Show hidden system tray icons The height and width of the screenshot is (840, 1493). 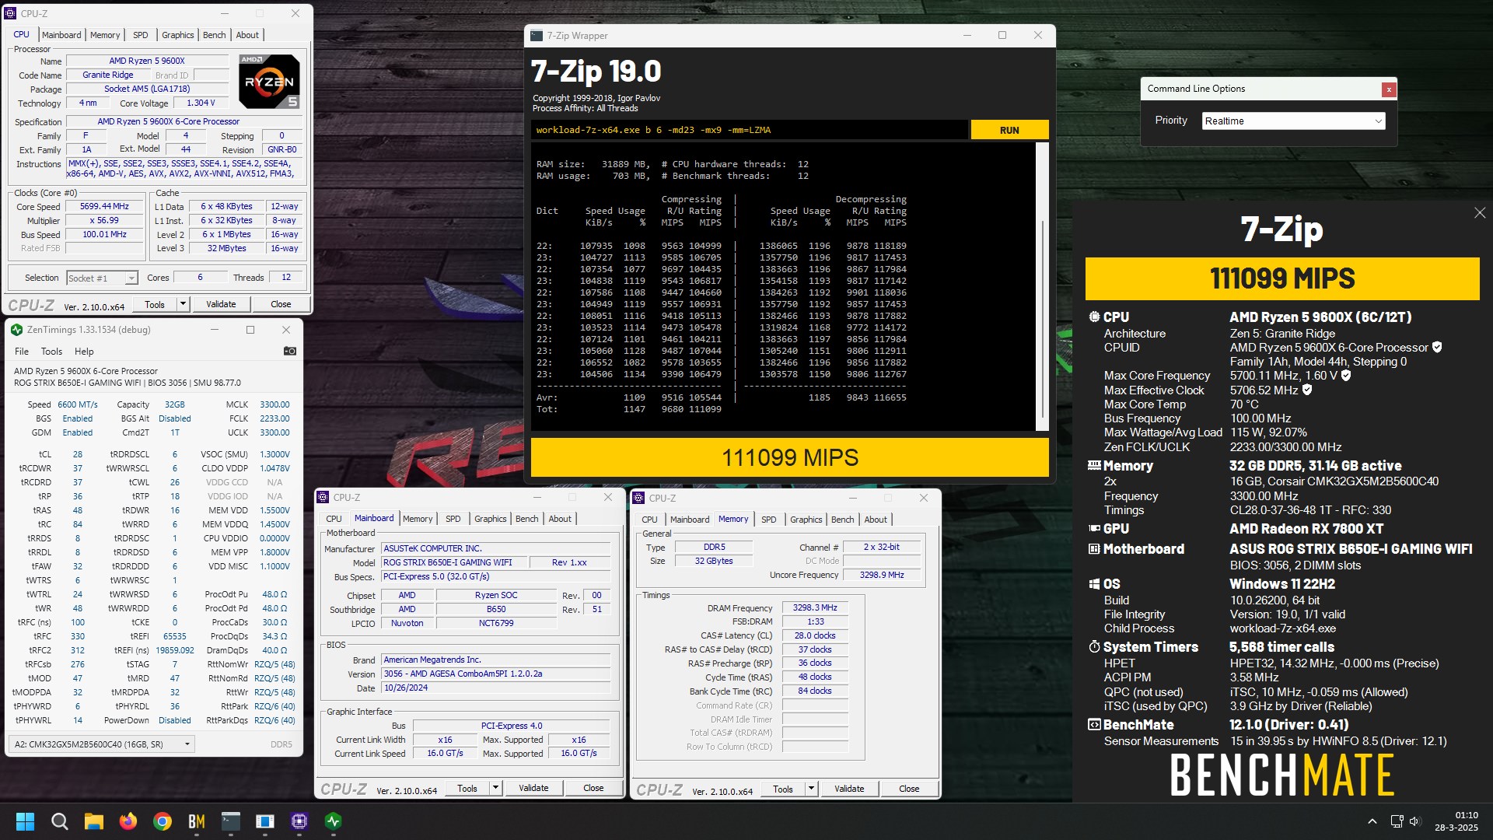[1372, 821]
